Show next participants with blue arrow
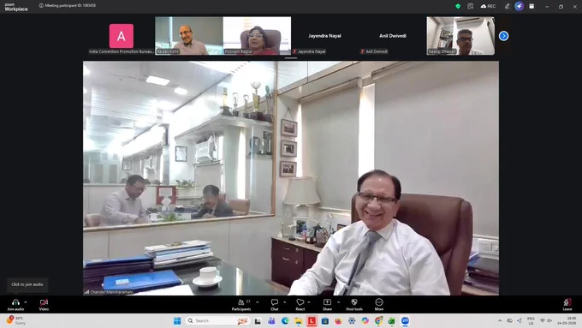Screen dimensions: 582x328 [x=503, y=36]
